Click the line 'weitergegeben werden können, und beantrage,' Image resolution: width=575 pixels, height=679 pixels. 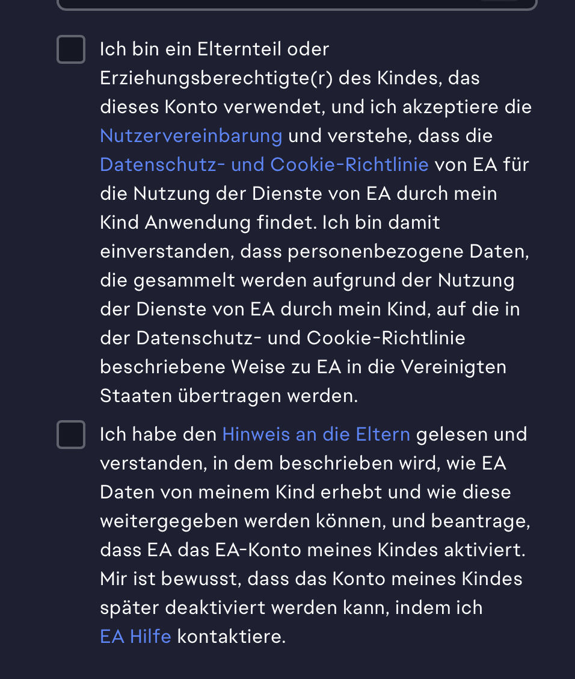tap(315, 521)
